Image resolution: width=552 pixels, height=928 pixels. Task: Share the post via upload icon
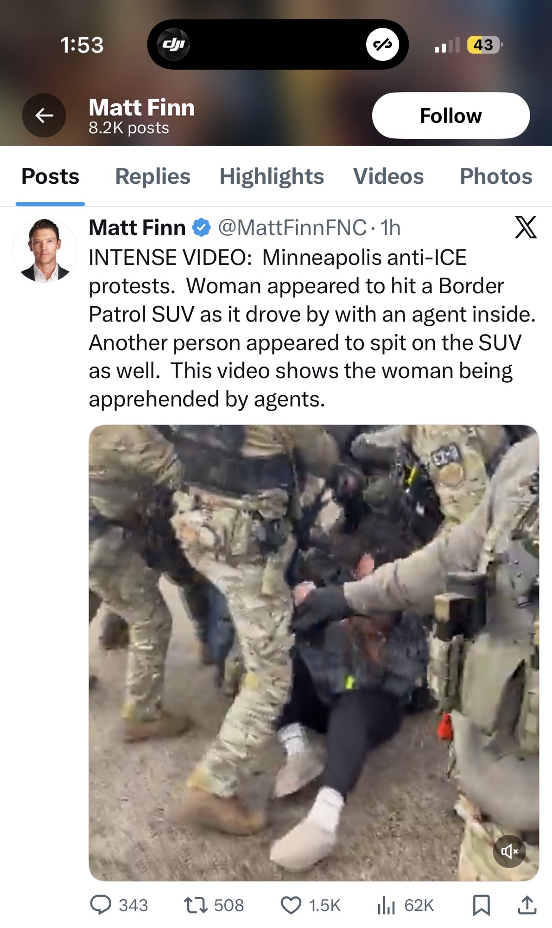527,905
